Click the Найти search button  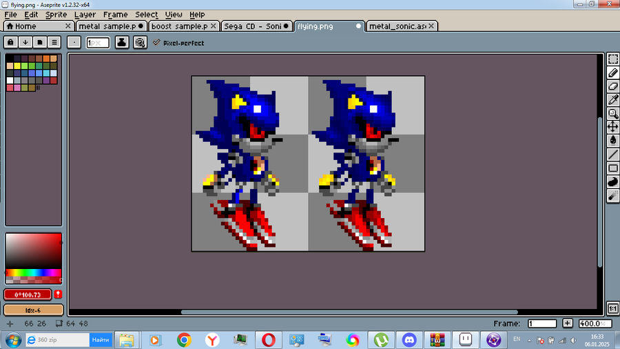[101, 340]
